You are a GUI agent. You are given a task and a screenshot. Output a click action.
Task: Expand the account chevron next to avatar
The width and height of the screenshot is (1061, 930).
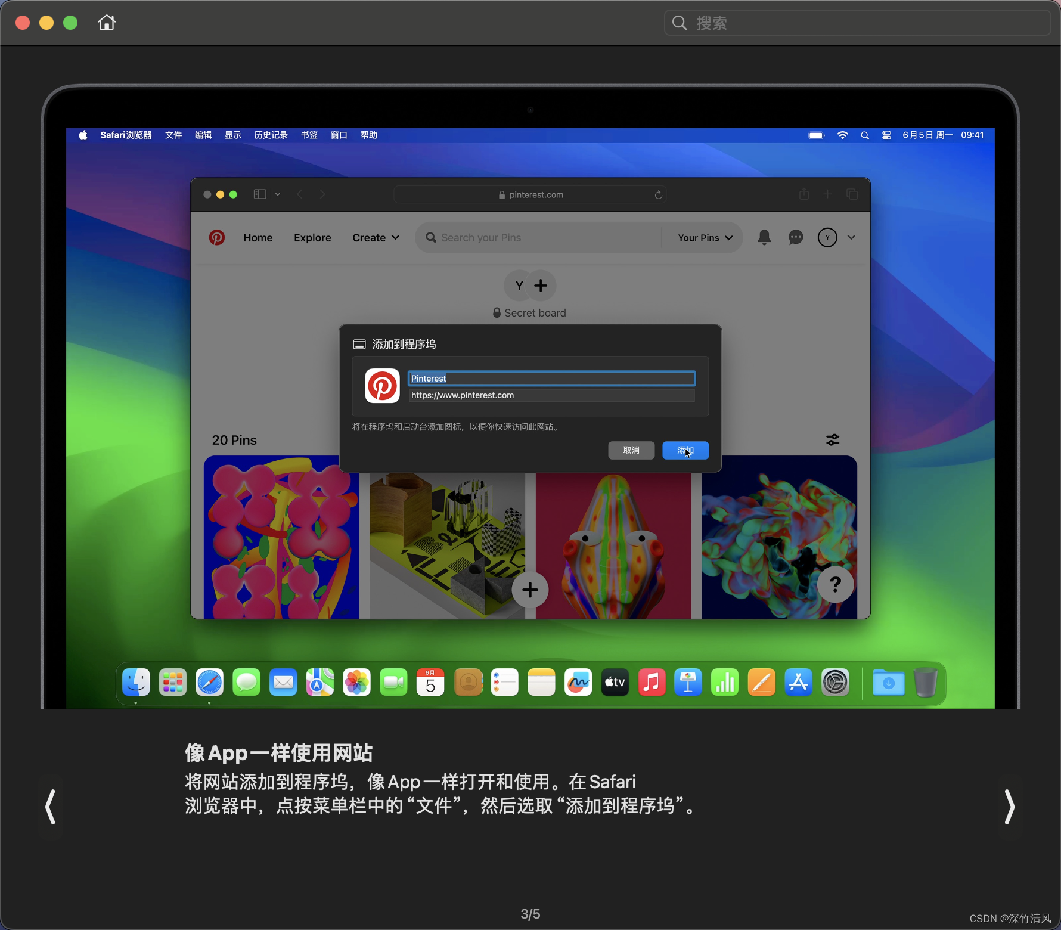pyautogui.click(x=851, y=237)
